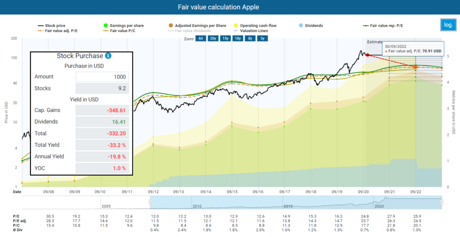Toggle the Operating cash-flow legend series
The width and height of the screenshot is (460, 237).
(x=255, y=26)
